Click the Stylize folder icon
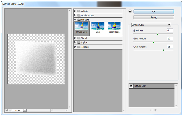Viewport: 183px width, 117px height. 79,42
